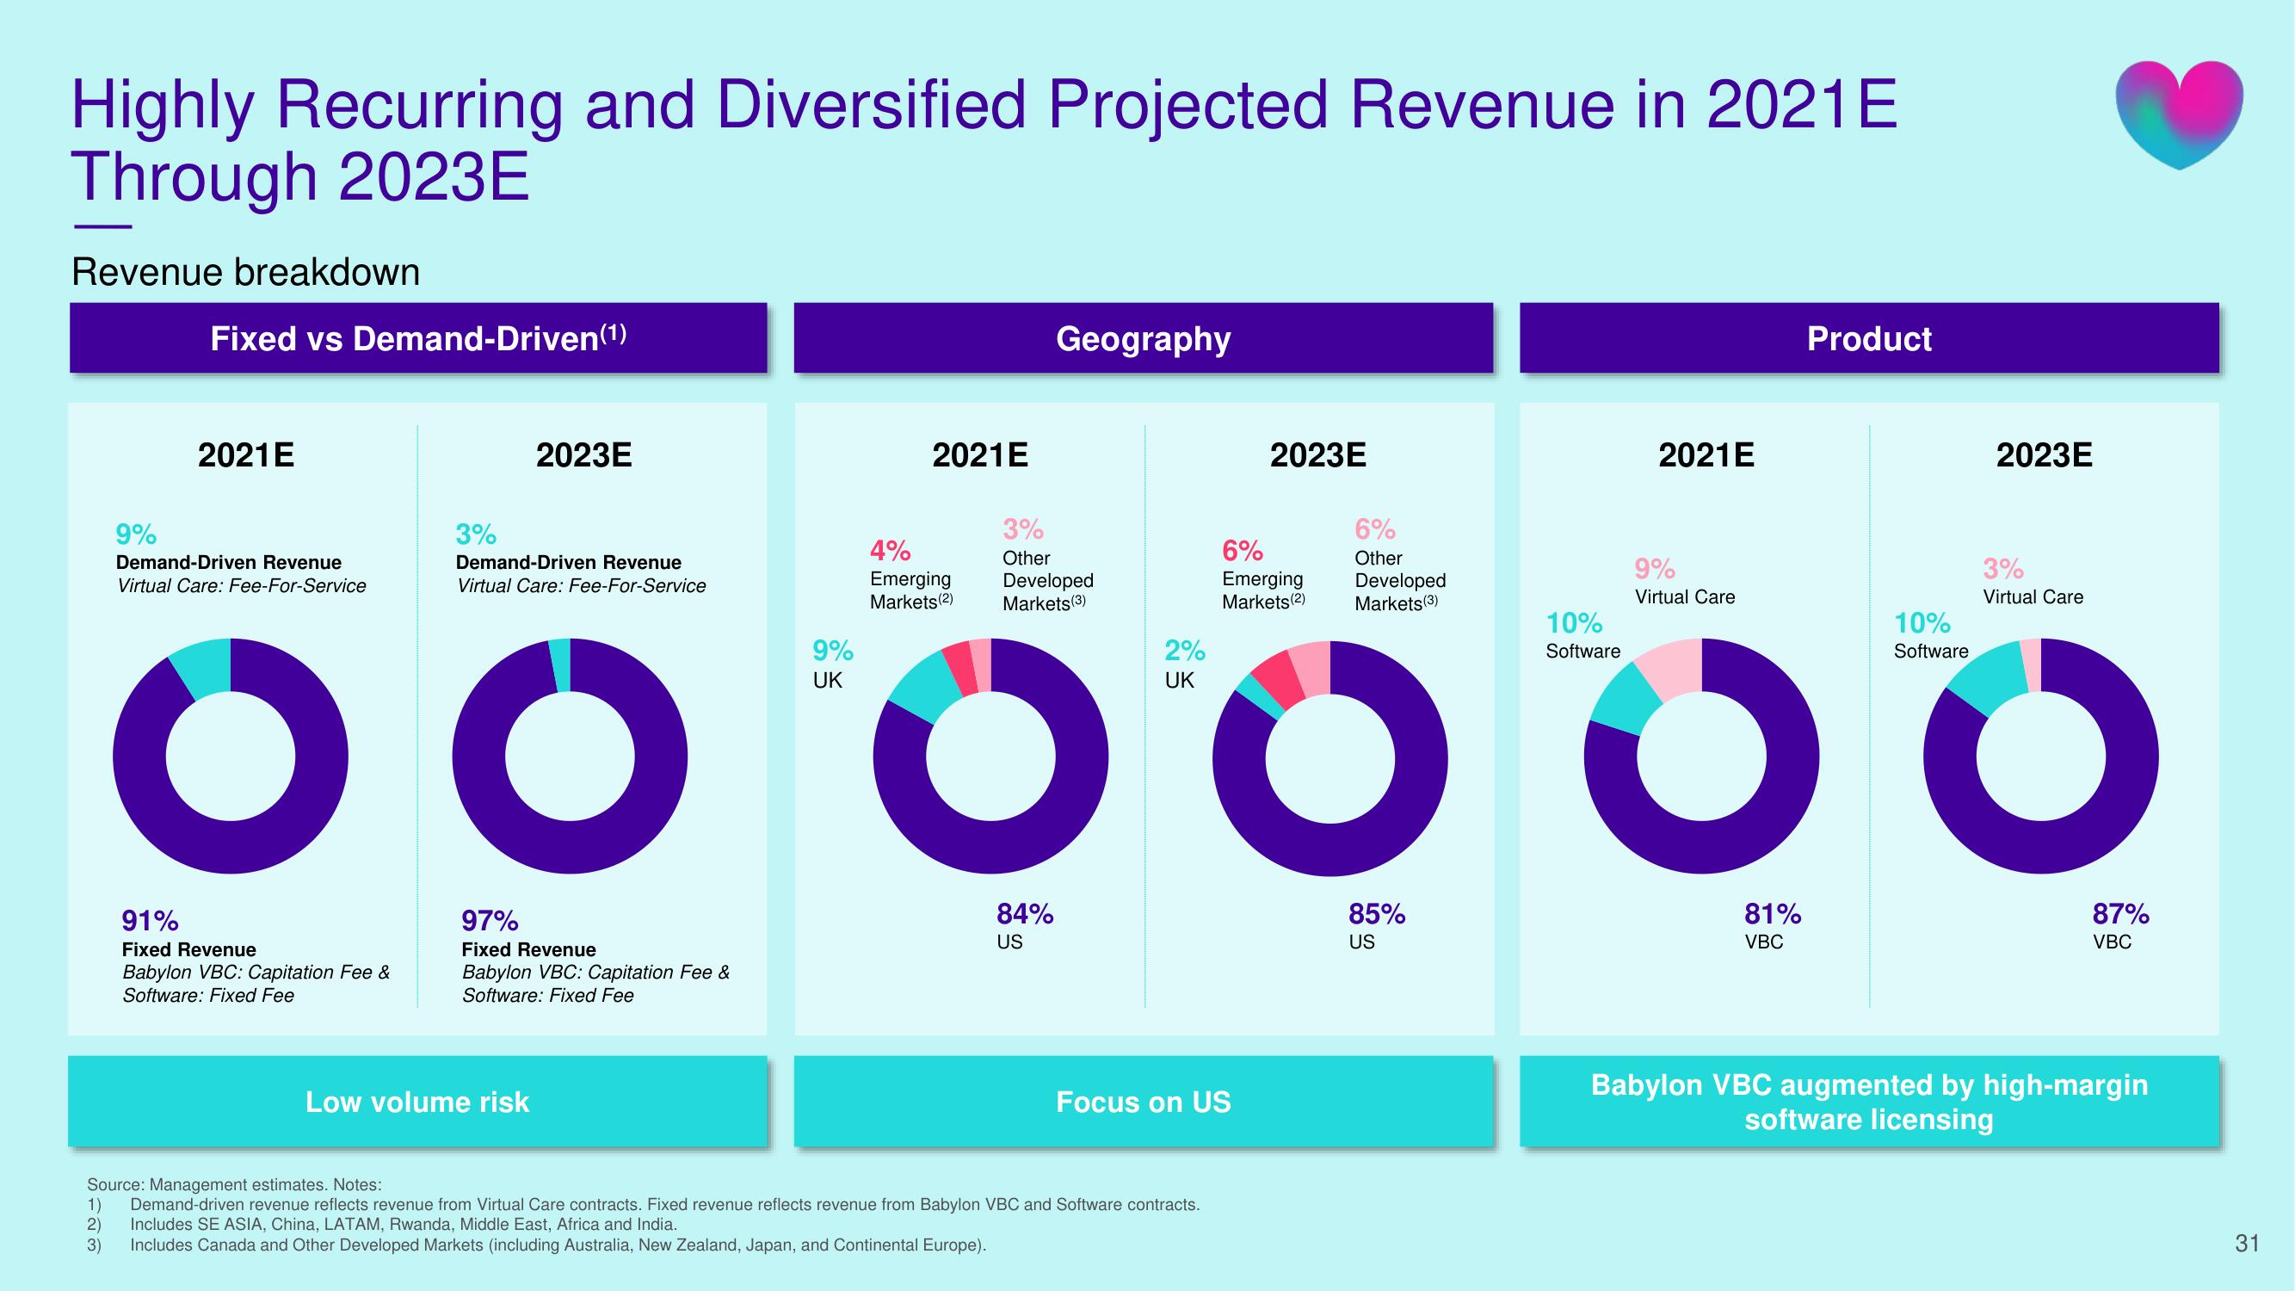Click the 4% Emerging Markets label

point(911,575)
